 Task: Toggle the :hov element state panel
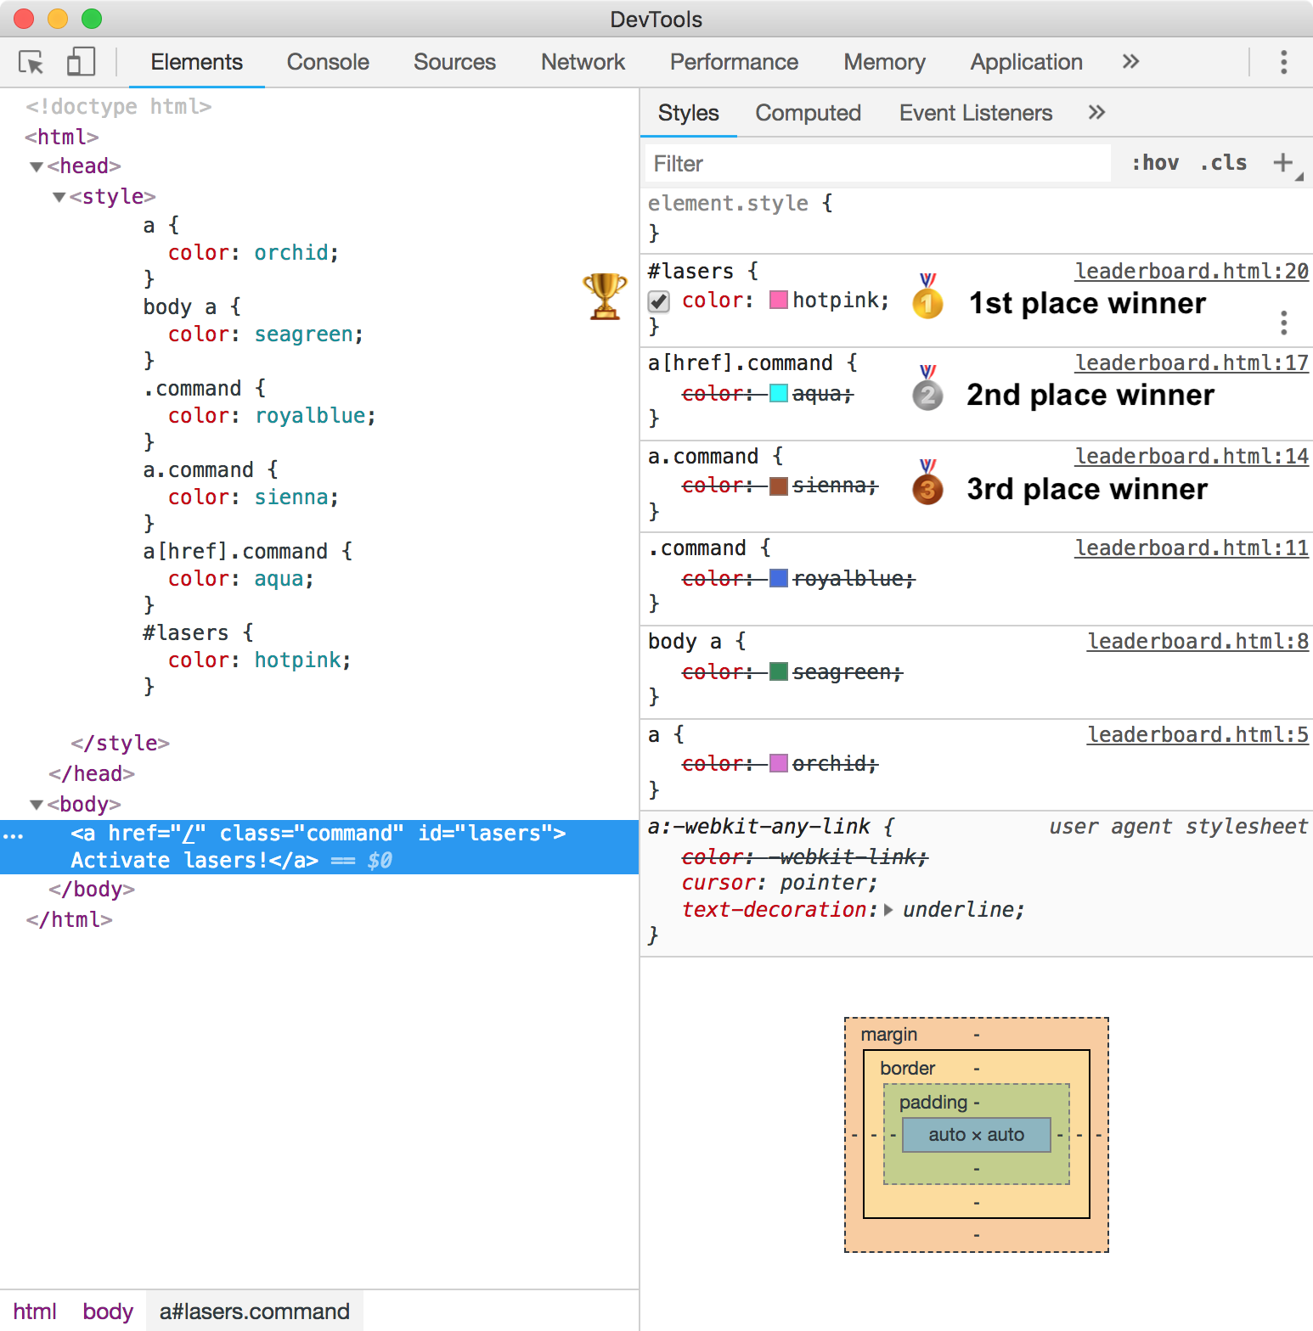pyautogui.click(x=1155, y=163)
